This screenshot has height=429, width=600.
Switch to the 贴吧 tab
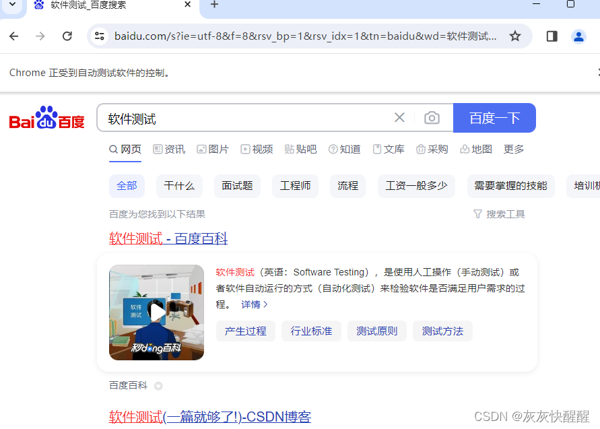(x=300, y=150)
